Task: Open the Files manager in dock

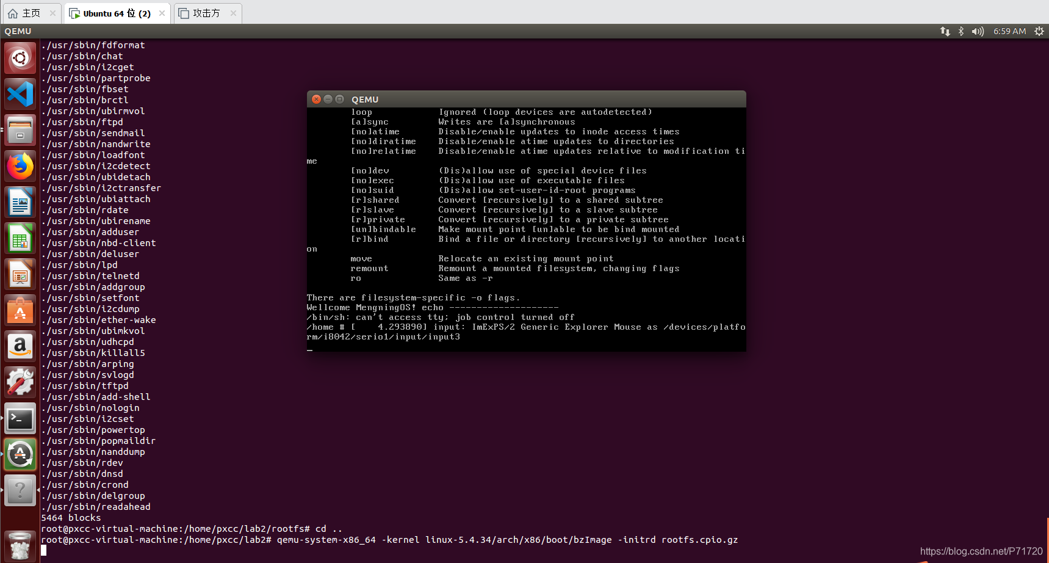Action: pyautogui.click(x=20, y=131)
